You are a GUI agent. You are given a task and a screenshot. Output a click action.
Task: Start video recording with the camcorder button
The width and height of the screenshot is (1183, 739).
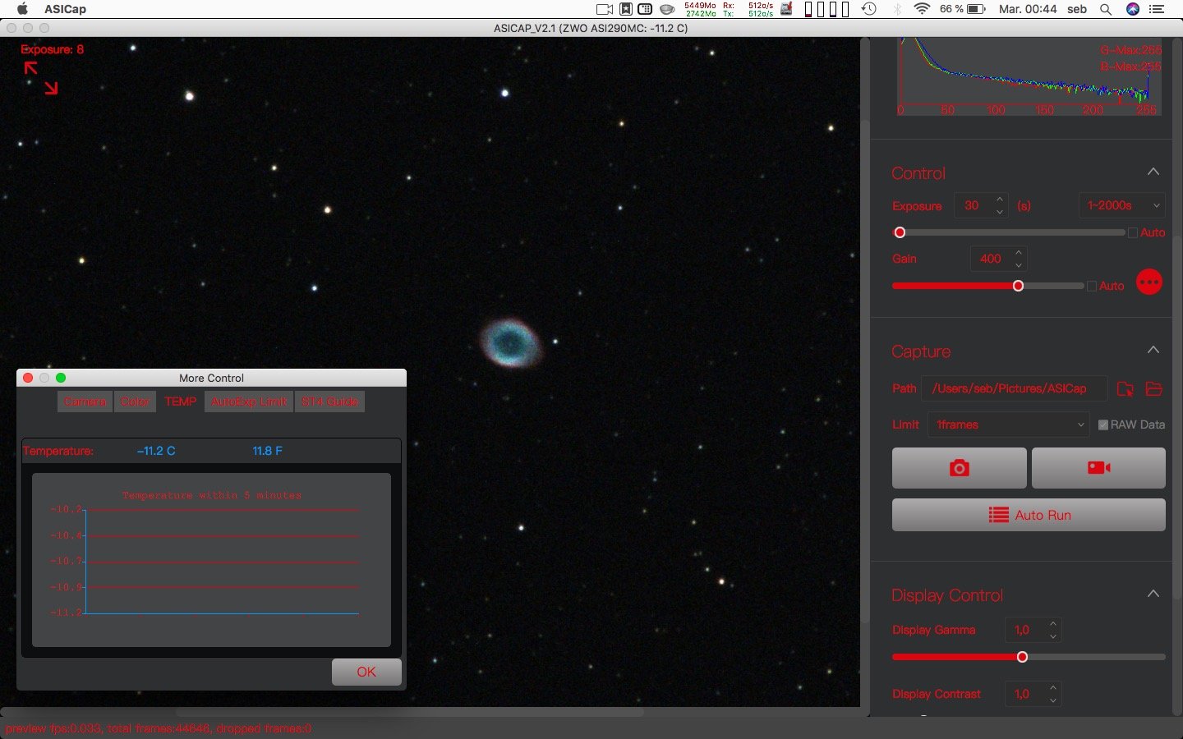pyautogui.click(x=1098, y=468)
